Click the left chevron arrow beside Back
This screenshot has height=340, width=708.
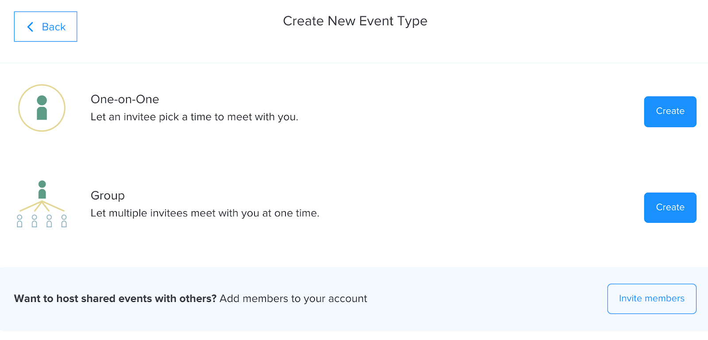tap(30, 27)
